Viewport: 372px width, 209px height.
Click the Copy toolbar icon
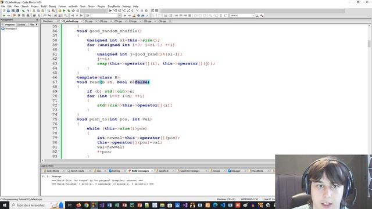click(x=38, y=10)
